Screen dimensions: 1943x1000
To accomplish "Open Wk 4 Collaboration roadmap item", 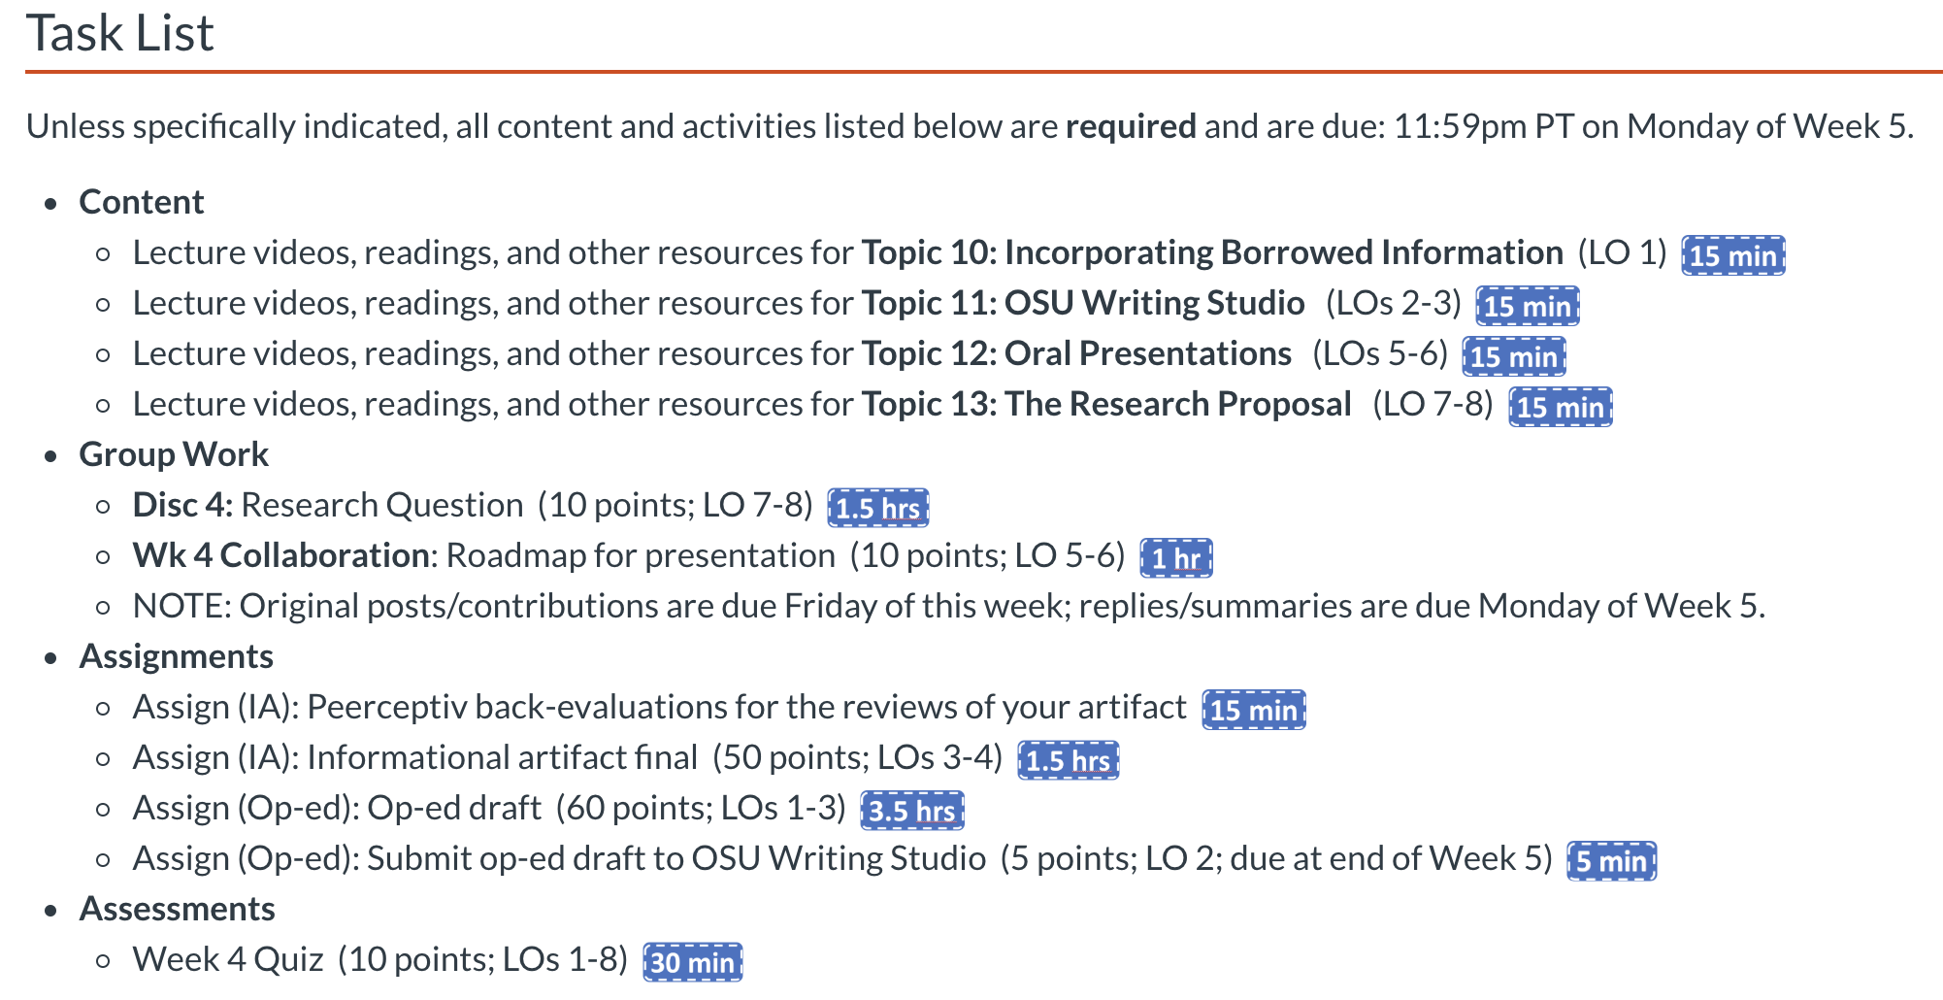I will (484, 555).
